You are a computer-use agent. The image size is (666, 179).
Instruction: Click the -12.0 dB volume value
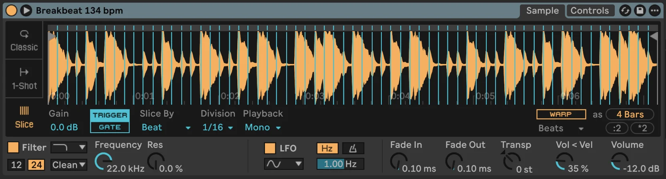(641, 169)
